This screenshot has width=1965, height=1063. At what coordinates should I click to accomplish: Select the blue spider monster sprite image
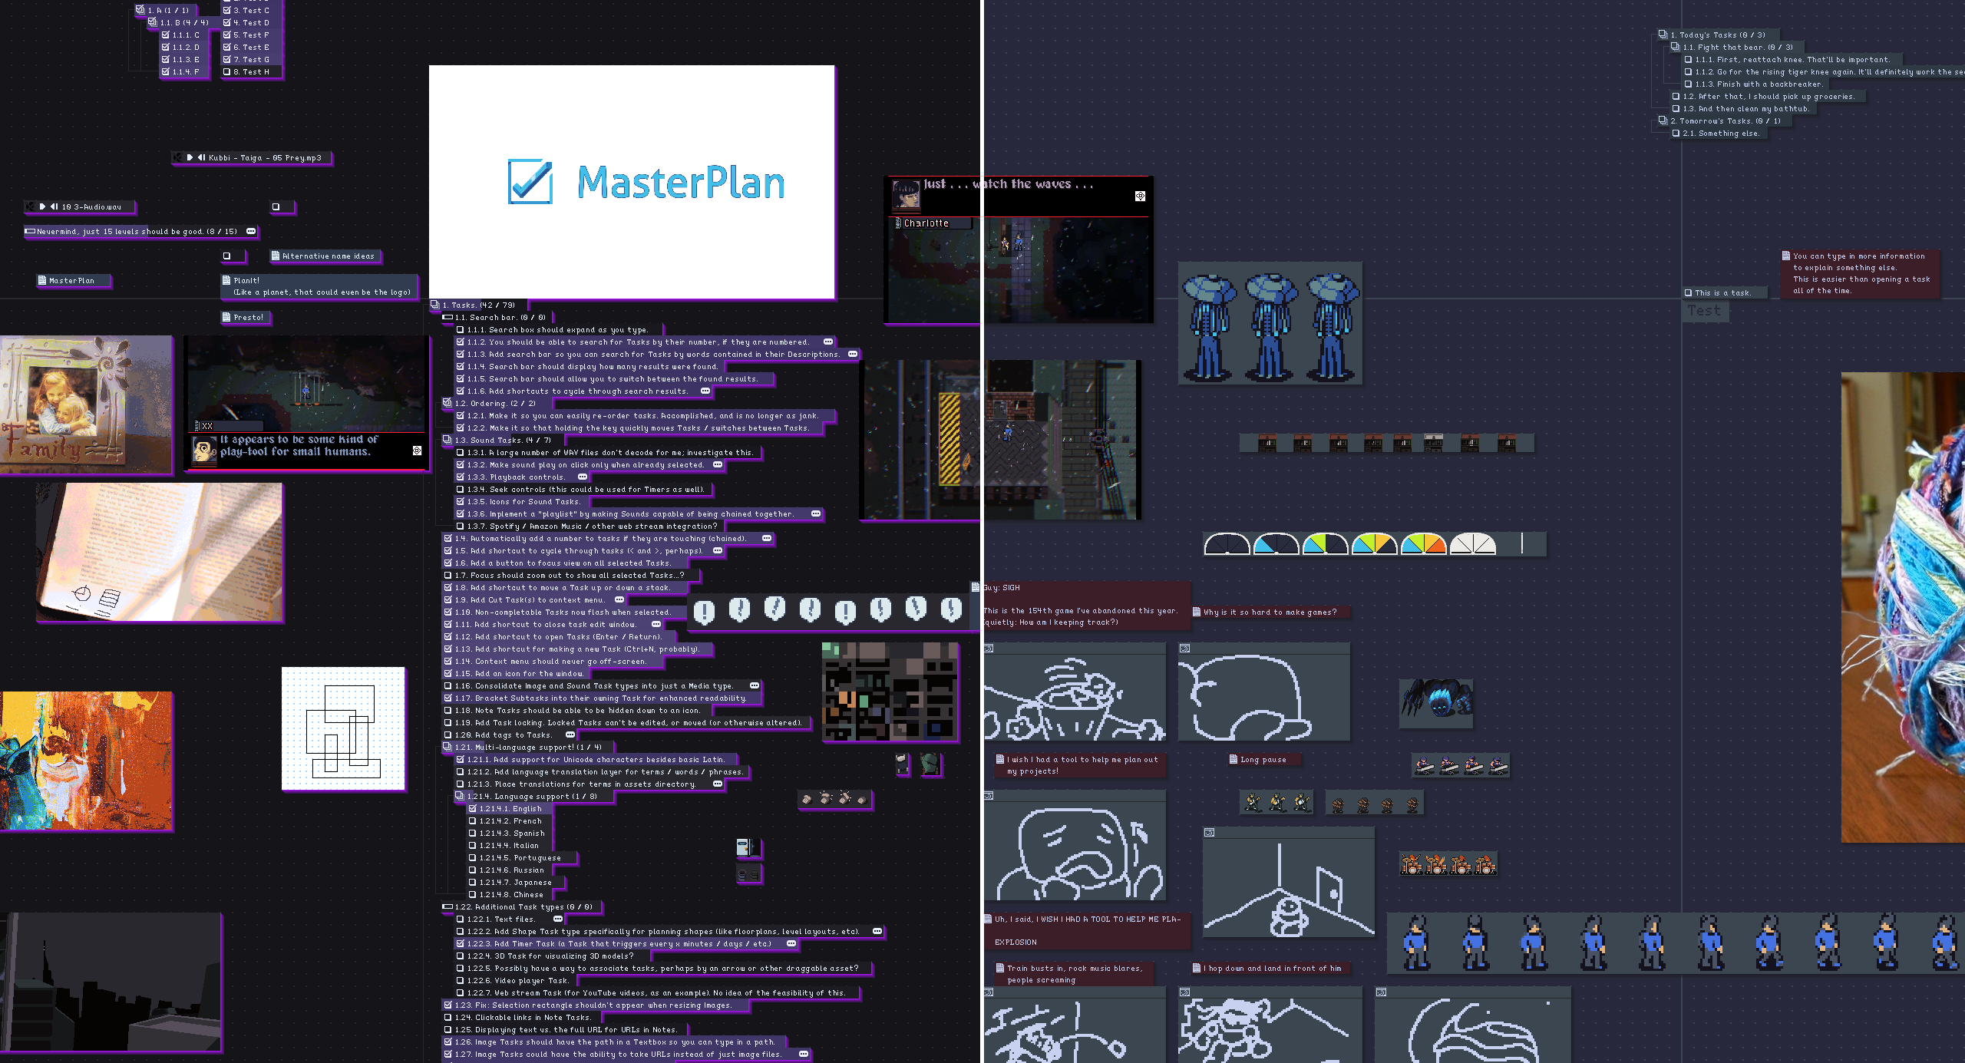click(x=1436, y=702)
